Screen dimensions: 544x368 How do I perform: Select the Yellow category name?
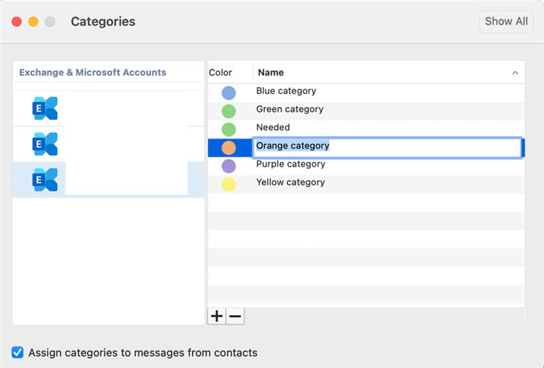click(x=290, y=182)
